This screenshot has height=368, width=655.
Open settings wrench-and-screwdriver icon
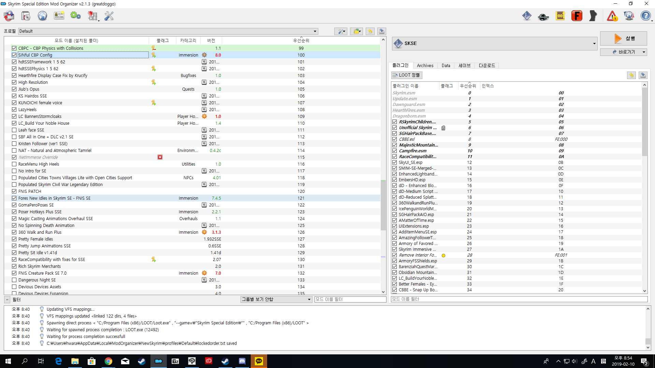[109, 16]
